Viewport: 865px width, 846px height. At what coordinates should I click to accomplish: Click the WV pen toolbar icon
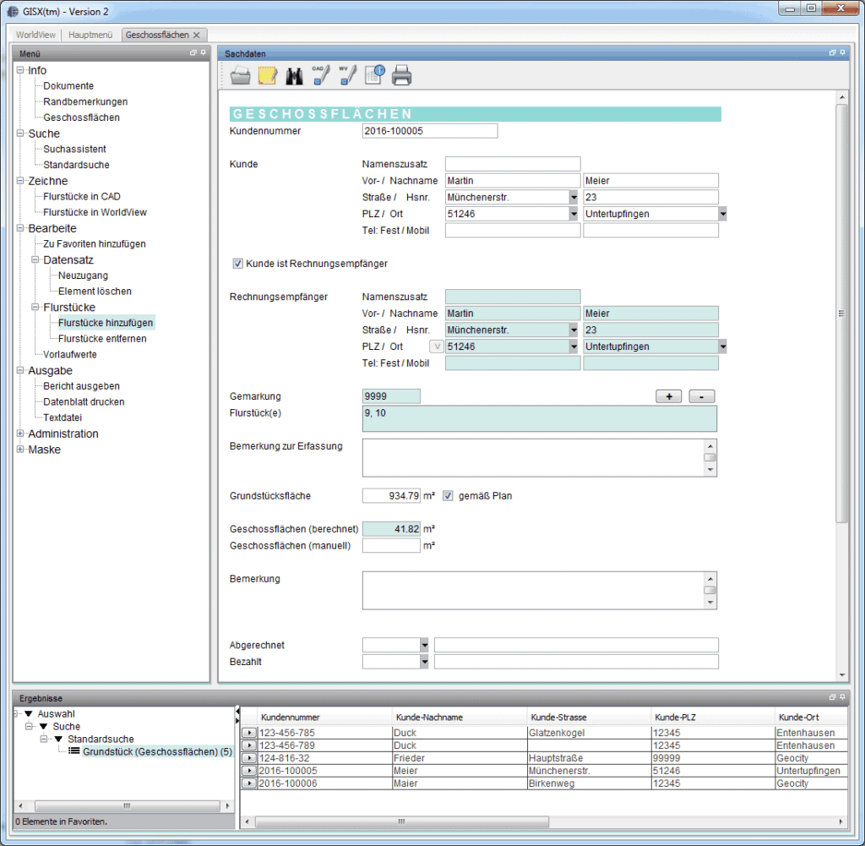pos(347,76)
